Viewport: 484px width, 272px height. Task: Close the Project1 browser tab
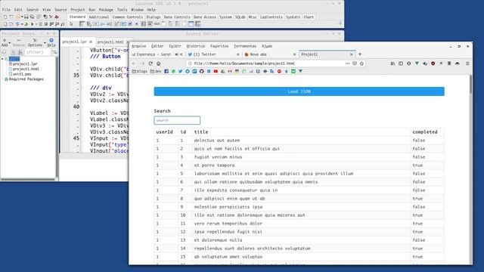tap(351, 54)
